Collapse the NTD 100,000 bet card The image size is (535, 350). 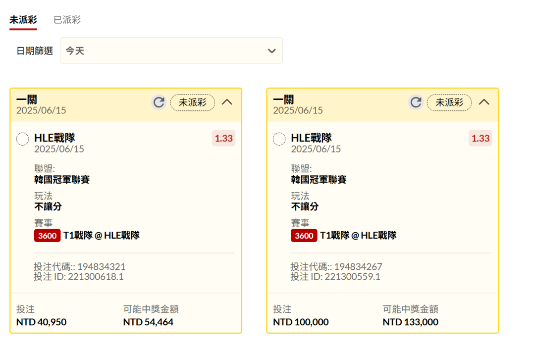pos(484,102)
